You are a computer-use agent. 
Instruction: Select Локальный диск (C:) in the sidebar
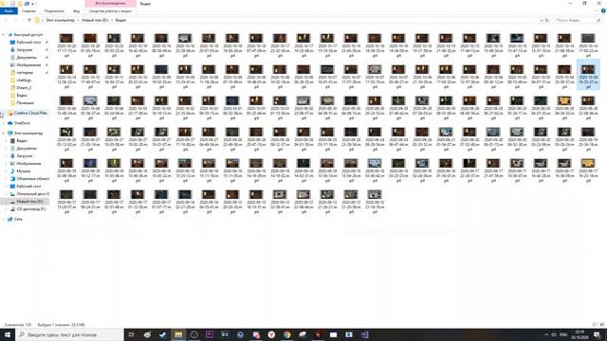32,193
